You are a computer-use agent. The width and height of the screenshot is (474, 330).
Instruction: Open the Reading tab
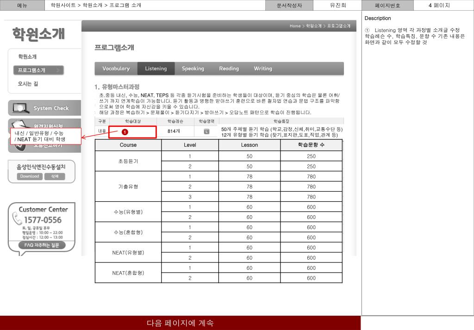click(x=229, y=68)
